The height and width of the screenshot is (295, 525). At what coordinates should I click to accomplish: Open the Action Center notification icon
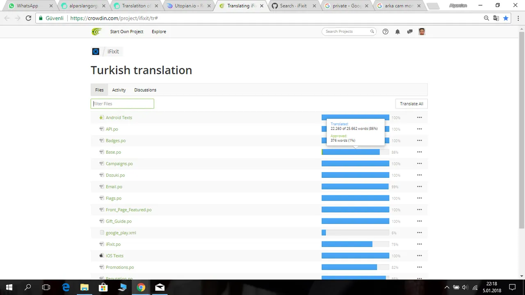[512, 287]
